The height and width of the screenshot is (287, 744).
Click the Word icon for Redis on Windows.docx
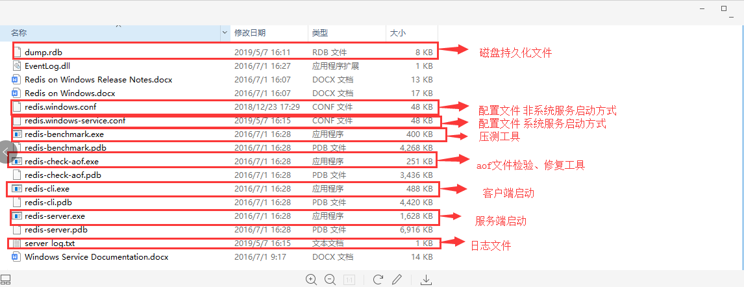(x=17, y=93)
